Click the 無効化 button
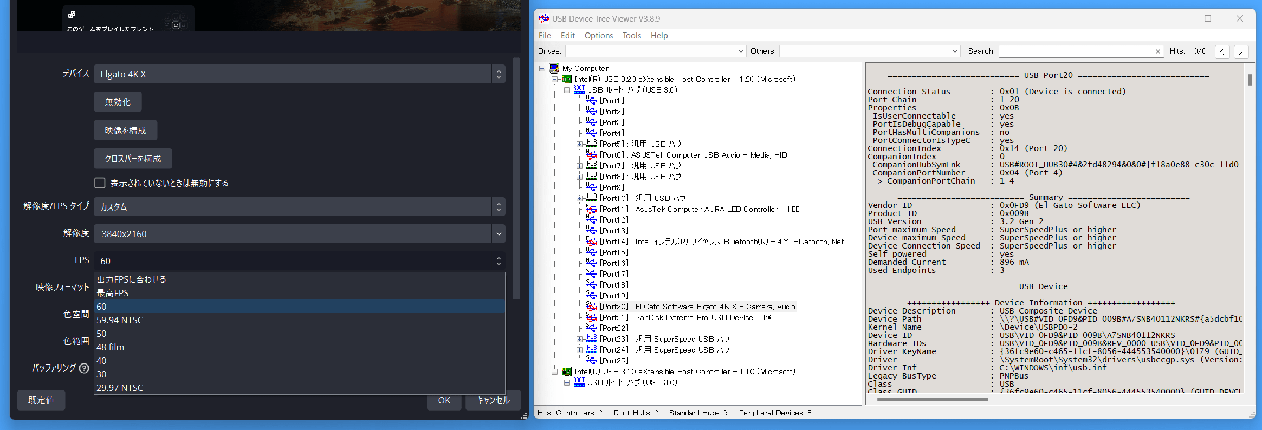1262x430 pixels. pos(118,102)
